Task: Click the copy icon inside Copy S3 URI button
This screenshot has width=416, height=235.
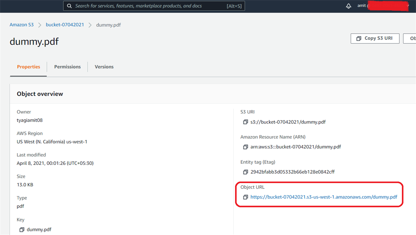Action: [x=359, y=38]
